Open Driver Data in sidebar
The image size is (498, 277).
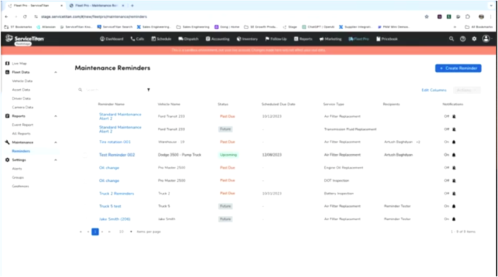(x=21, y=99)
